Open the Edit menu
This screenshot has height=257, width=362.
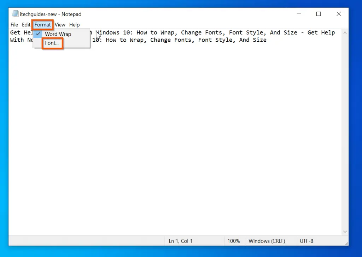(x=26, y=25)
